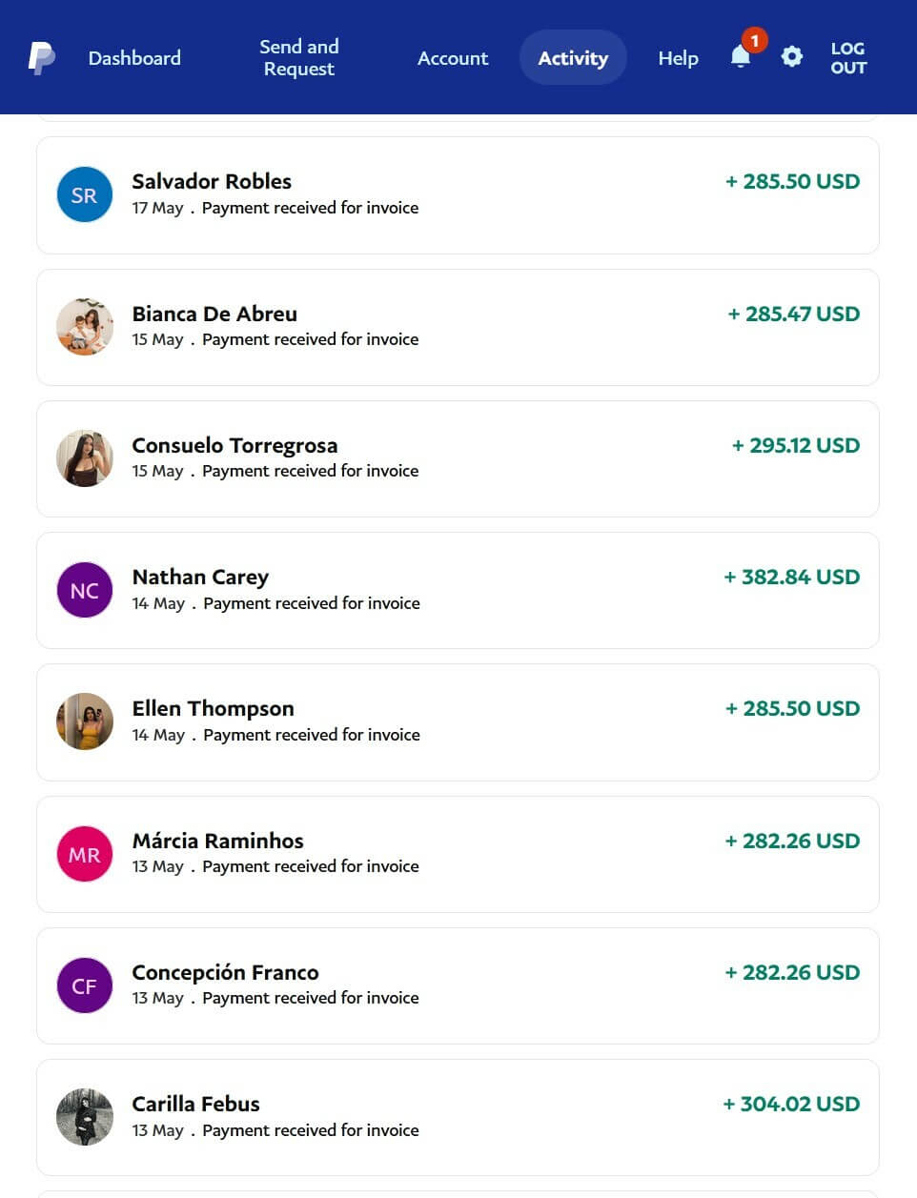Click Concepción Franco CF avatar
Viewport: 917px width, 1198px height.
tap(85, 985)
